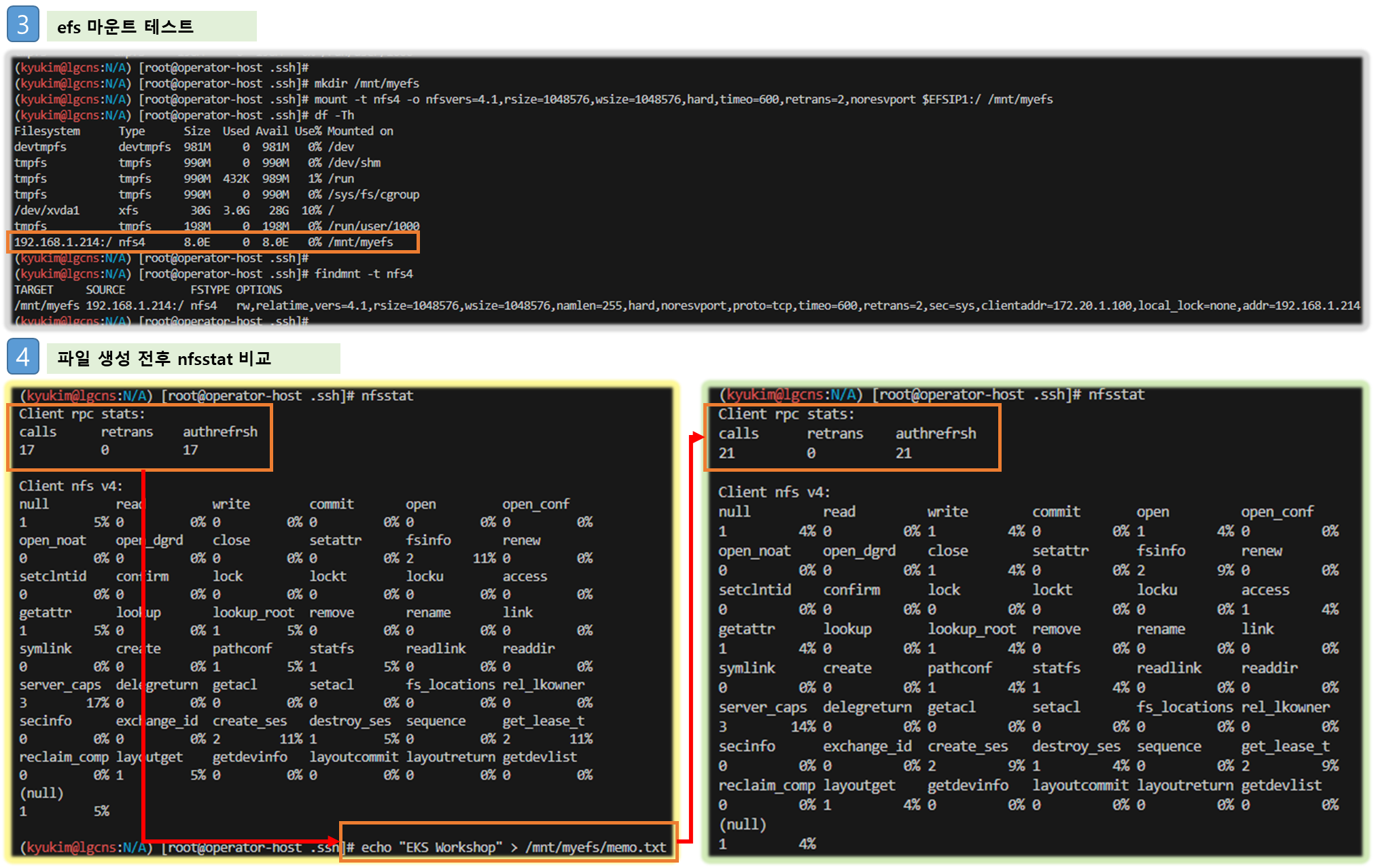Viewport: 1374px width, 868px height.
Task: Click the mount -t nfs4 command line
Action: pyautogui.click(x=683, y=99)
